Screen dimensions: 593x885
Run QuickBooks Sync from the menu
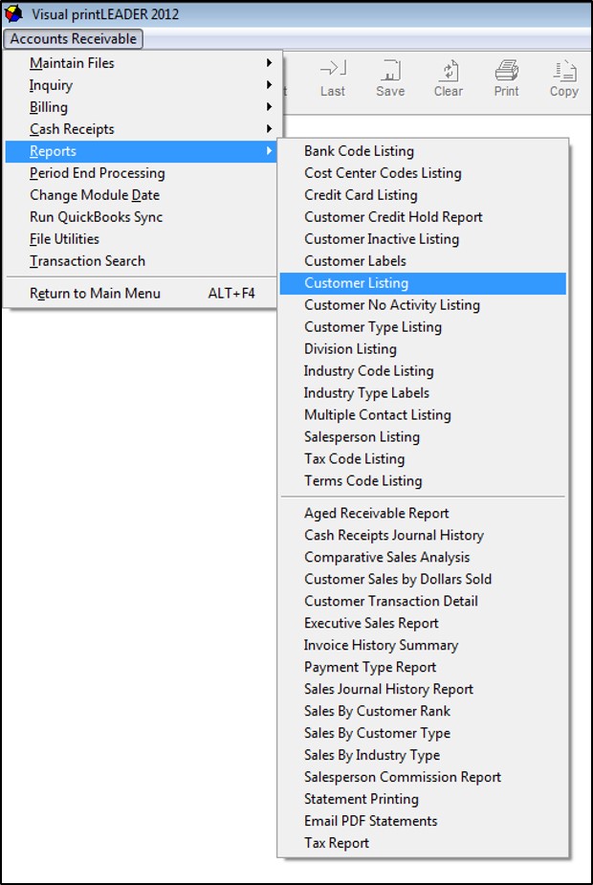coord(141,217)
